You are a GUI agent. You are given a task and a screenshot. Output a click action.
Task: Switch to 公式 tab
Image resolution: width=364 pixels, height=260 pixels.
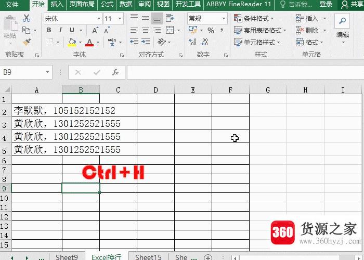pos(107,4)
